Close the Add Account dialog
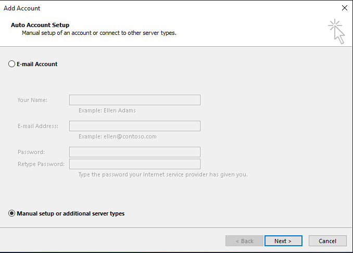This screenshot has width=353, height=253. pos(344,8)
